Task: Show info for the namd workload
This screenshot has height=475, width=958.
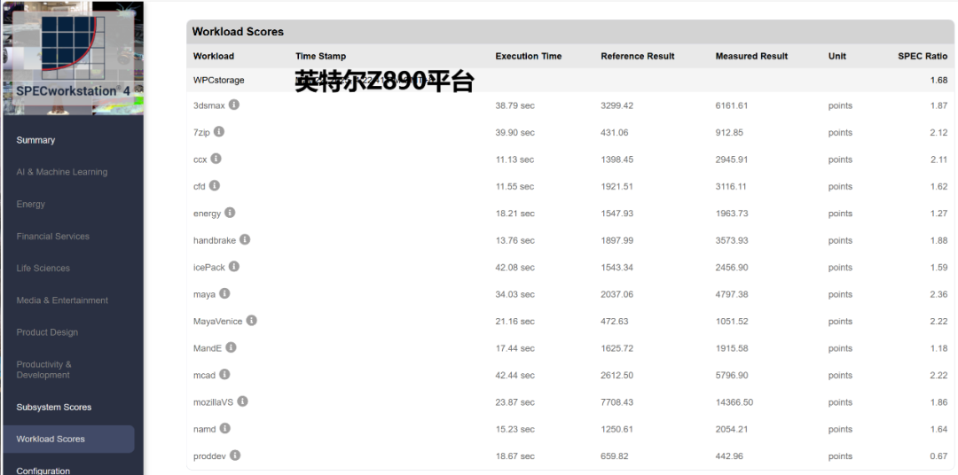Action: pos(224,429)
